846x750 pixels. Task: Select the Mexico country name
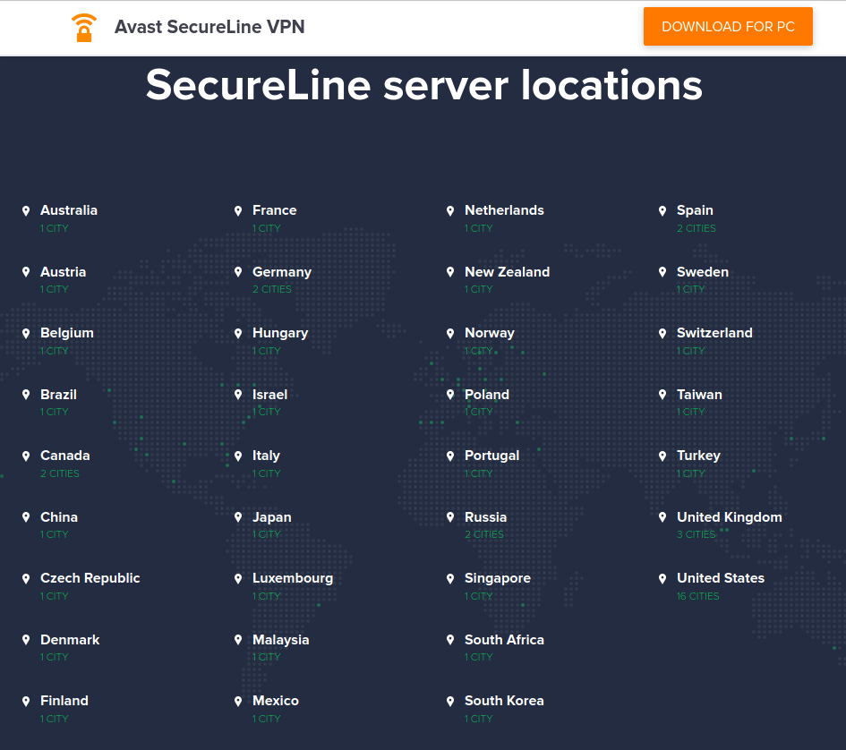coord(275,701)
